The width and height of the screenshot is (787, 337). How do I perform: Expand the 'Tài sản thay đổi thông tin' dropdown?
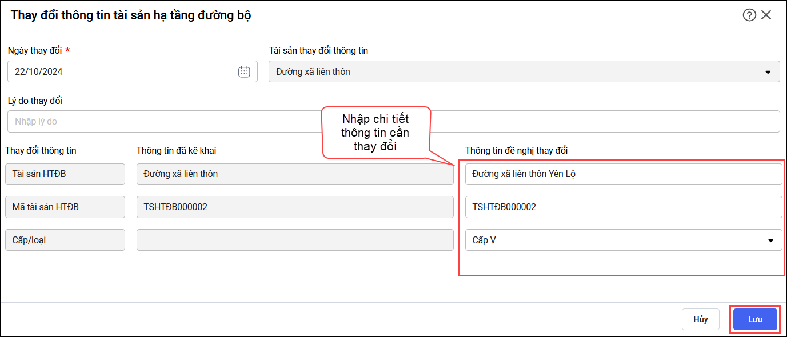point(768,72)
